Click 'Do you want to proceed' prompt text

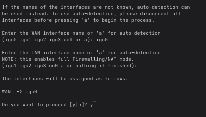tap(34, 105)
